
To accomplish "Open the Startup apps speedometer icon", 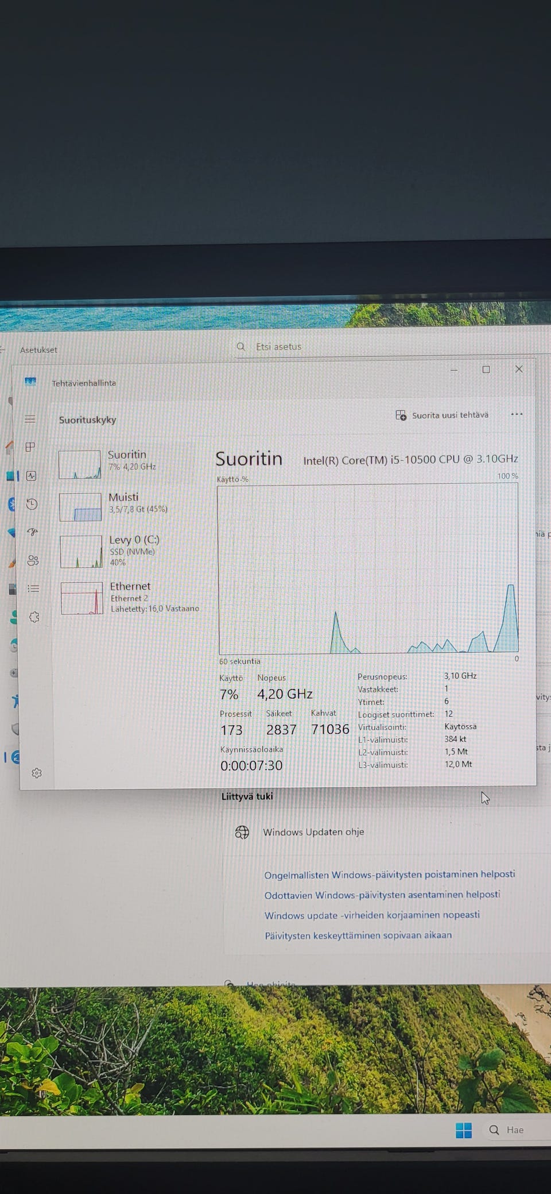I will click(32, 532).
